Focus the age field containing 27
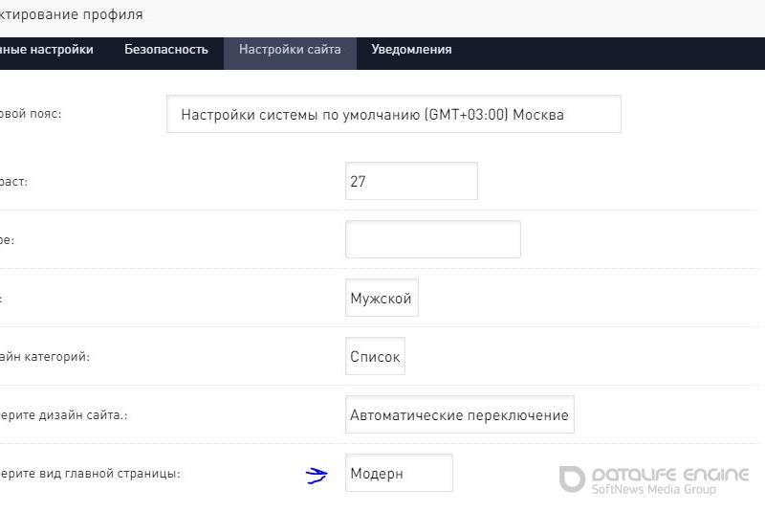 [x=410, y=181]
